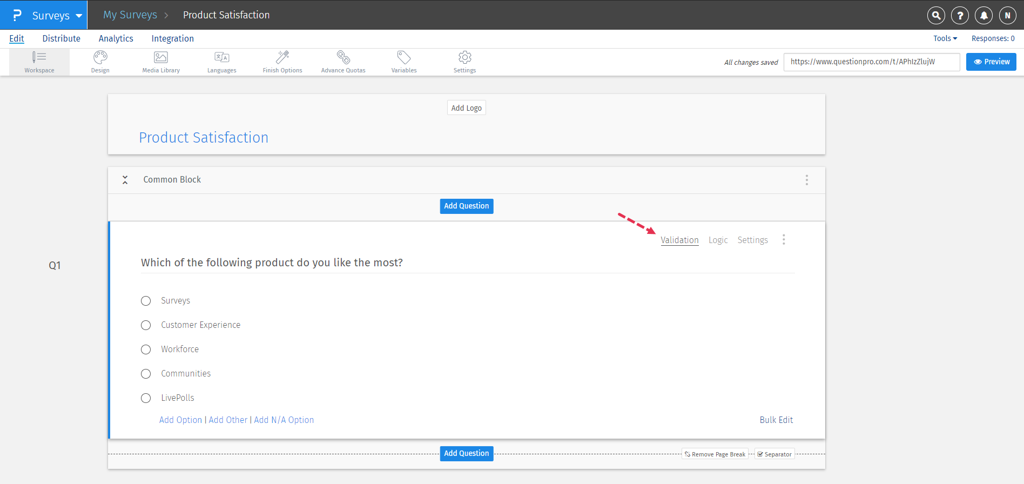
Task: Click the Responses: 0 counter
Action: coord(993,38)
